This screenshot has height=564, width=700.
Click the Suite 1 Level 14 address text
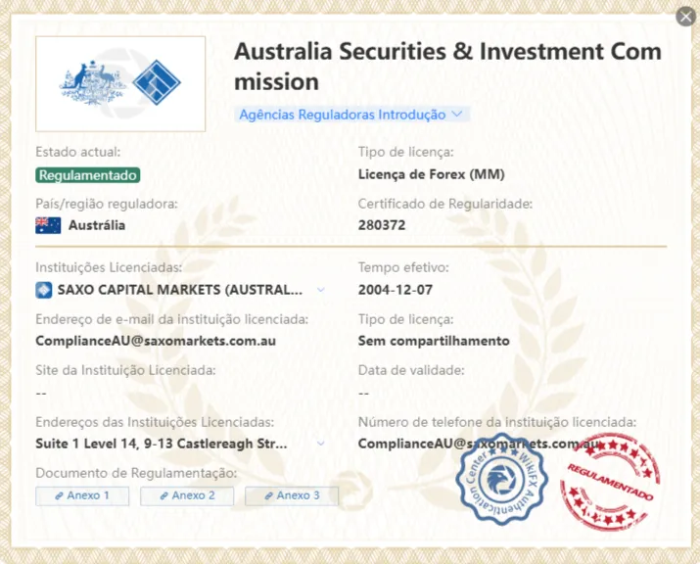tap(162, 444)
